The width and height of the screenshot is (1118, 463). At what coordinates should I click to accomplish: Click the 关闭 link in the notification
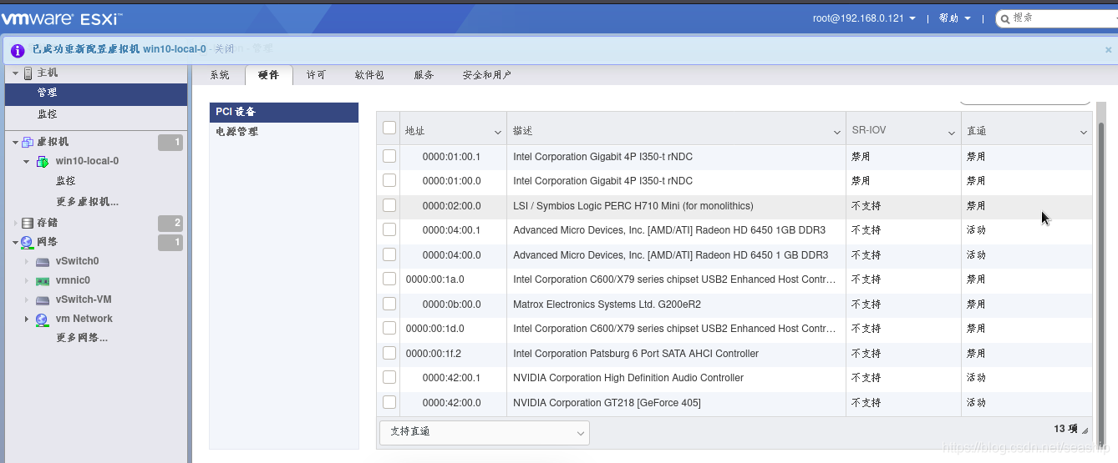click(225, 49)
